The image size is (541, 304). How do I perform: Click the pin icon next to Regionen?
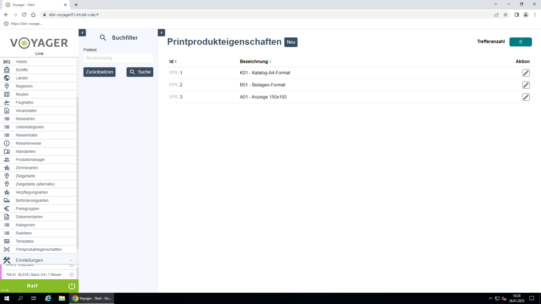point(7,86)
